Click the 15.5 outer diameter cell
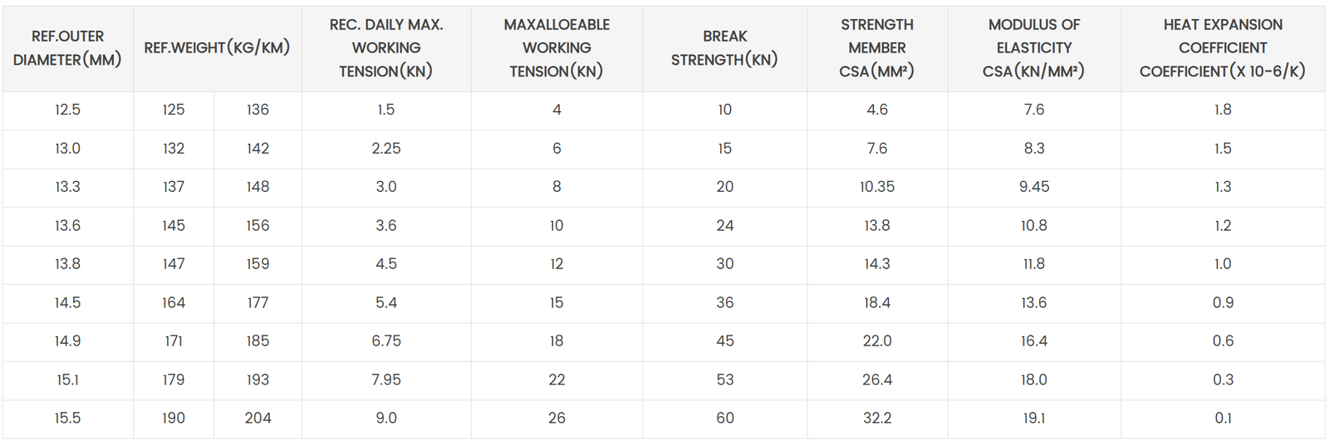The height and width of the screenshot is (441, 1329). [x=67, y=419]
